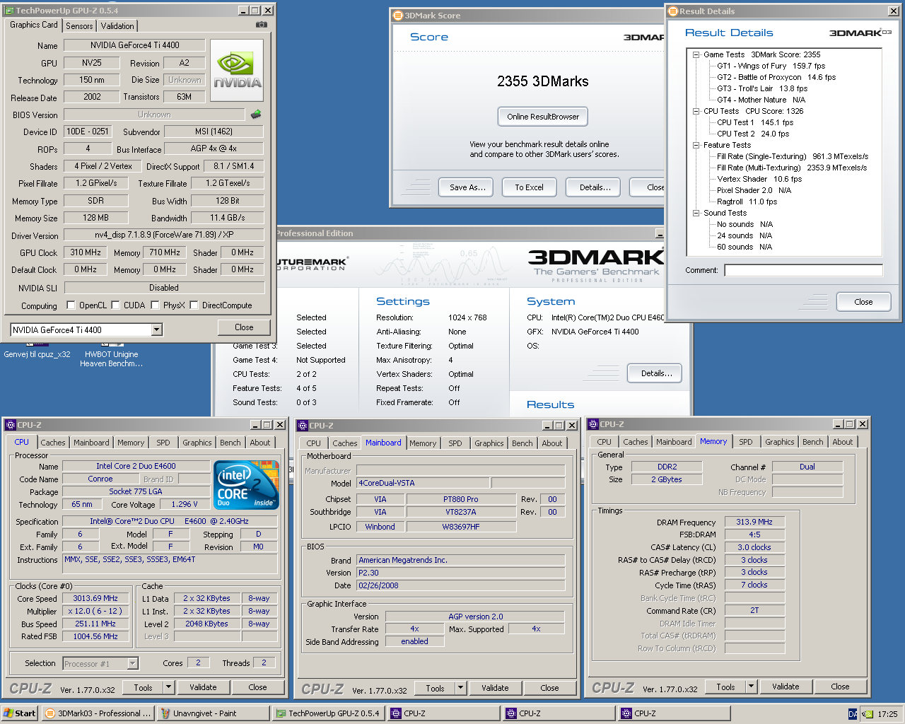This screenshot has width=905, height=724.
Task: Collapse the Feature Tests tree node
Action: click(x=696, y=145)
